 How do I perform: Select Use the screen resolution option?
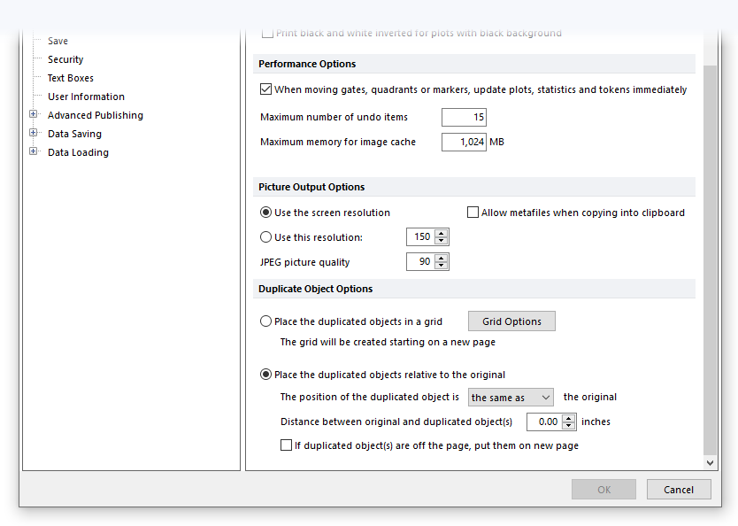click(266, 213)
